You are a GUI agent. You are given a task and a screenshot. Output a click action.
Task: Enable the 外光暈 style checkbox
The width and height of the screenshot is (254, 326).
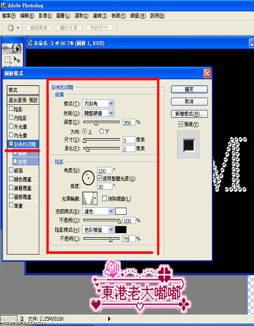click(x=11, y=126)
